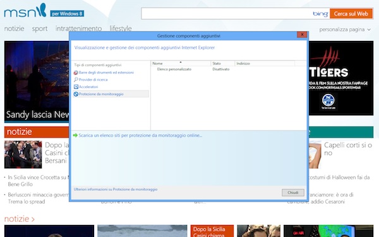Click the msn butterfly logo
Image resolution: width=379 pixels, height=237 pixels.
[25, 11]
